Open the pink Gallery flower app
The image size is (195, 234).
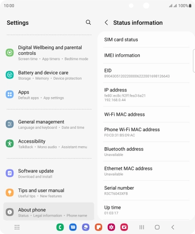click(x=111, y=227)
